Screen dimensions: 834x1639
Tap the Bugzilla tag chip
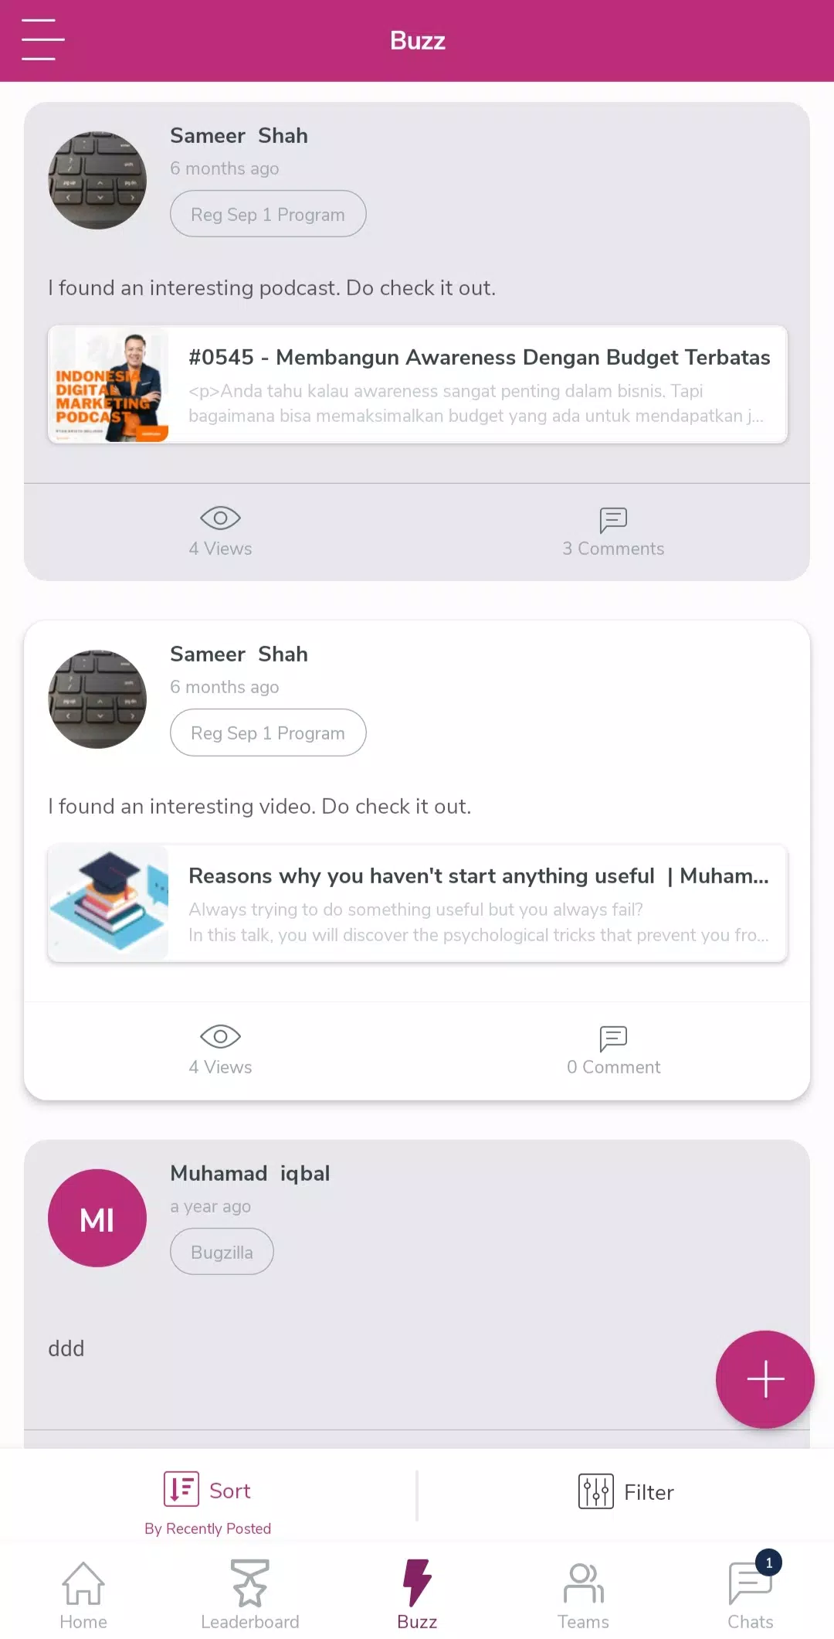tap(222, 1252)
